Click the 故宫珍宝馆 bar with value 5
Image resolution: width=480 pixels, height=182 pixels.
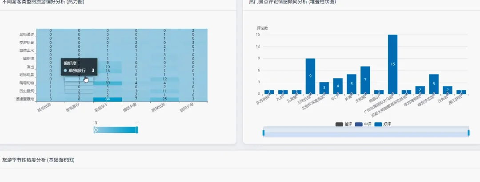(x=434, y=84)
